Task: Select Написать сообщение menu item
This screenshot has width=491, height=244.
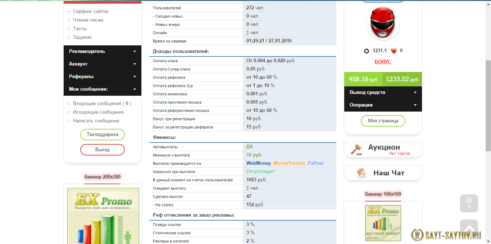Action: [x=96, y=121]
